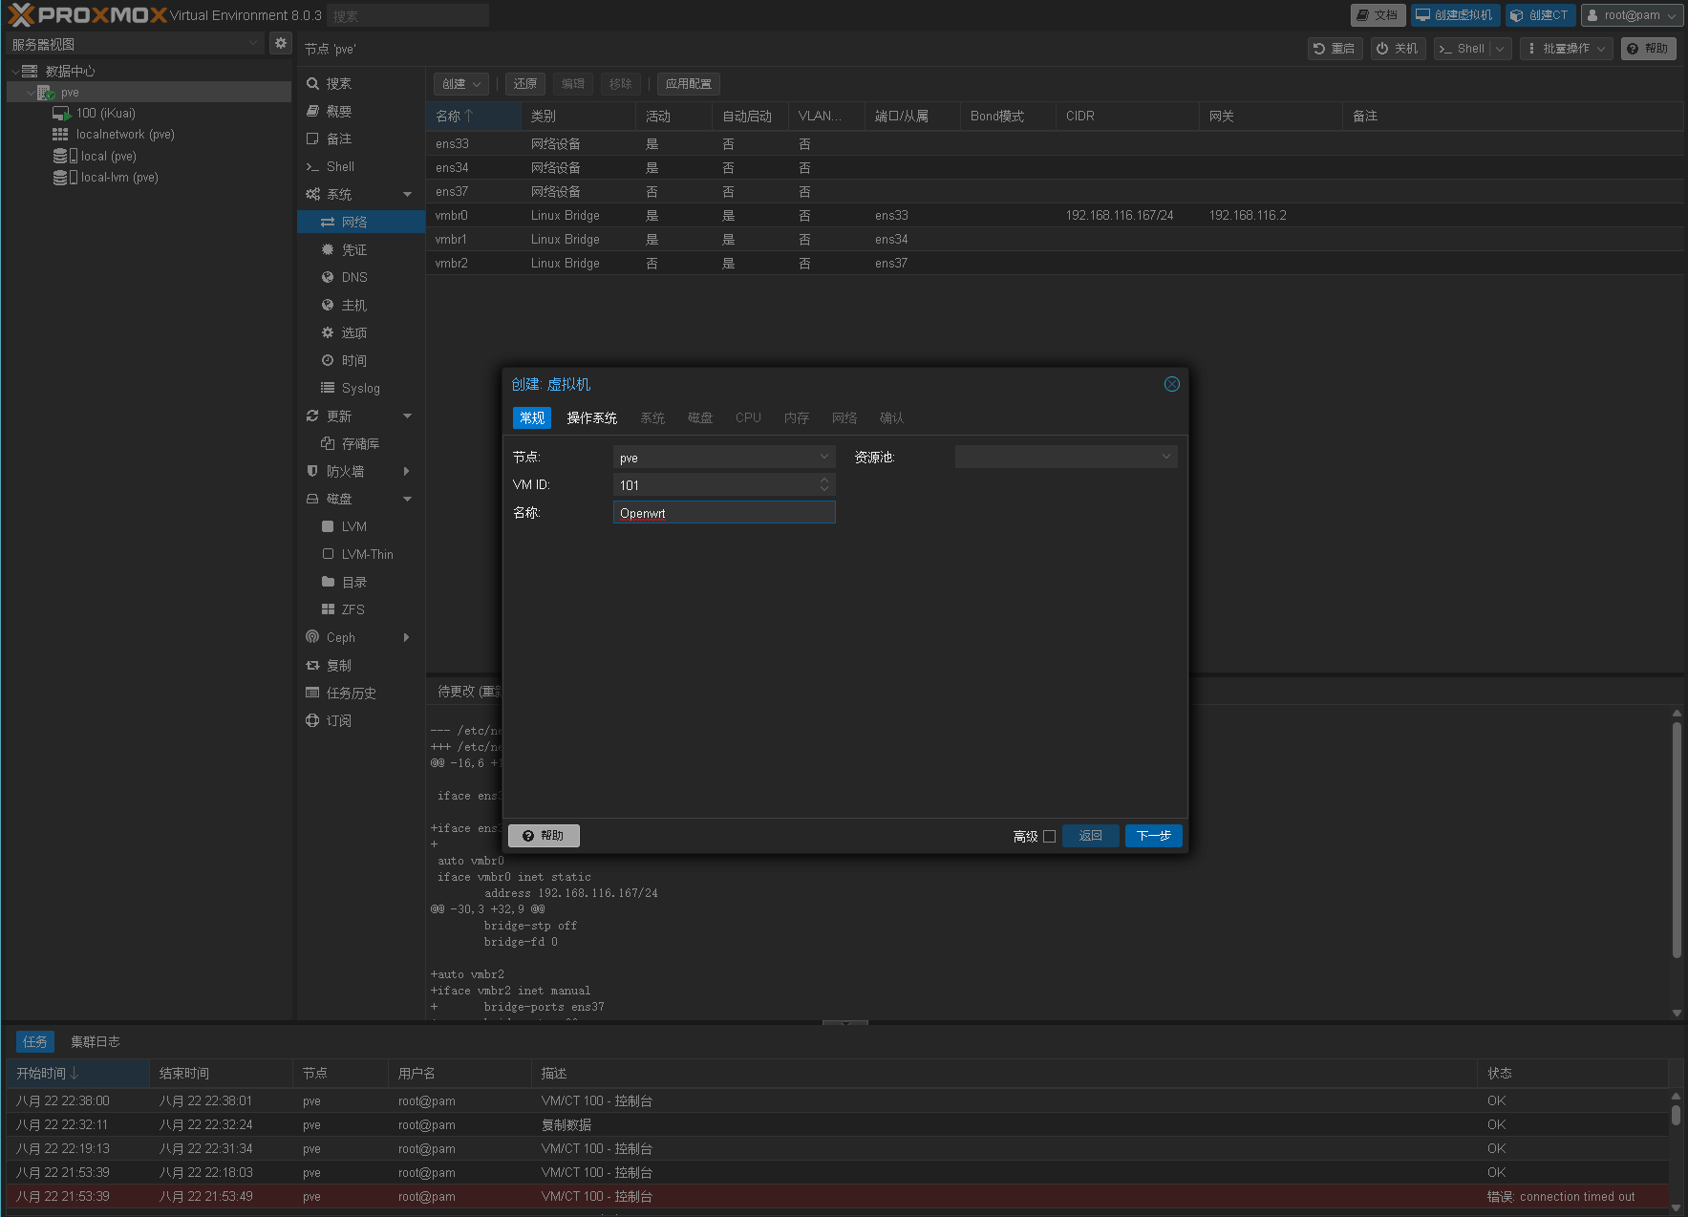Close the create VM dialog
Screen dimensions: 1688x1217
(x=1171, y=384)
